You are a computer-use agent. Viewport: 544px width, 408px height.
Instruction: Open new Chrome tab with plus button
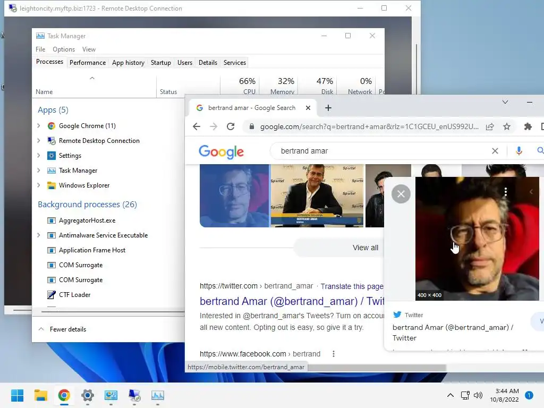(328, 108)
